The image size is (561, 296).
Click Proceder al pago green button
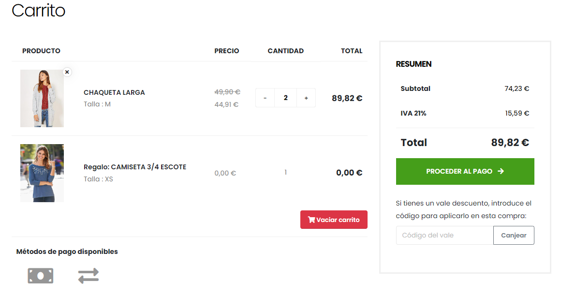point(465,171)
